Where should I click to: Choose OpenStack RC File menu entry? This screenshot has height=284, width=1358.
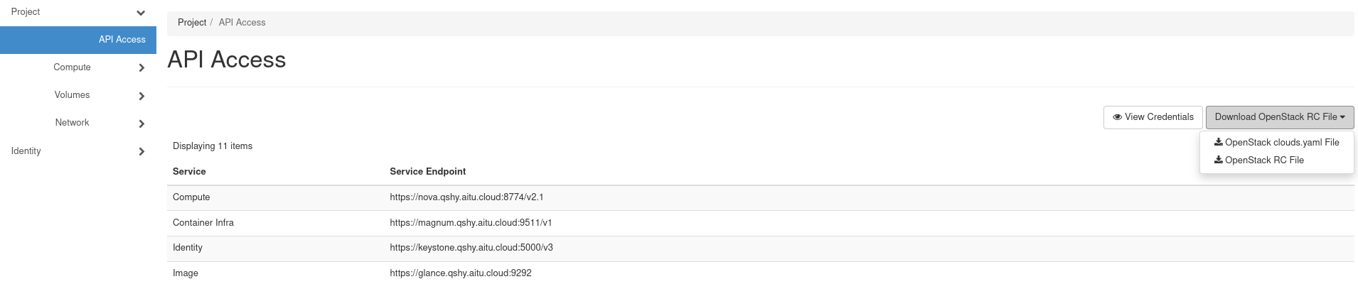pyautogui.click(x=1264, y=160)
